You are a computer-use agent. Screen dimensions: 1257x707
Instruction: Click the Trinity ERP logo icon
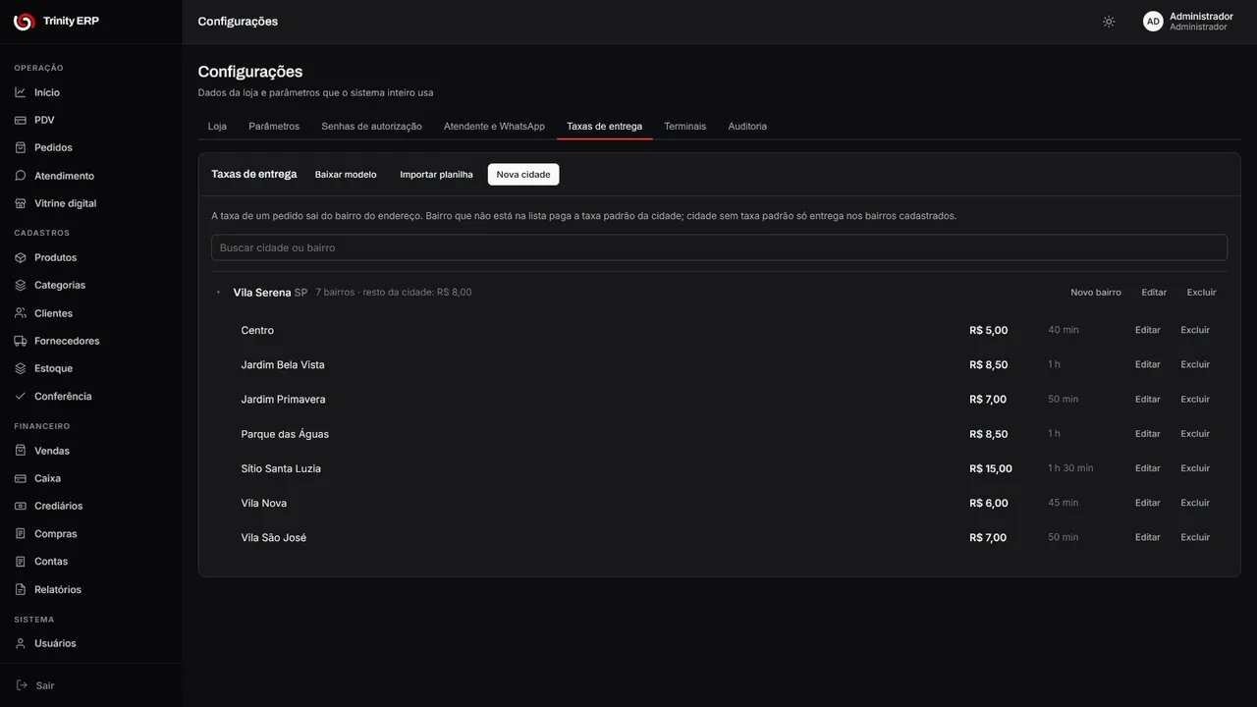point(24,22)
